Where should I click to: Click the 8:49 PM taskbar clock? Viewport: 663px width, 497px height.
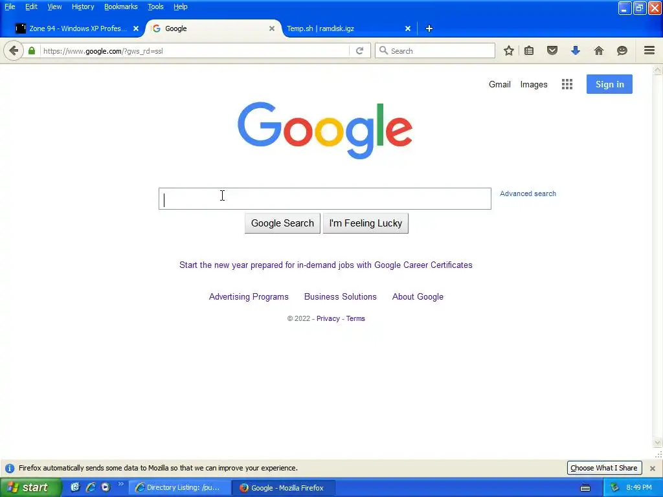pyautogui.click(x=639, y=488)
